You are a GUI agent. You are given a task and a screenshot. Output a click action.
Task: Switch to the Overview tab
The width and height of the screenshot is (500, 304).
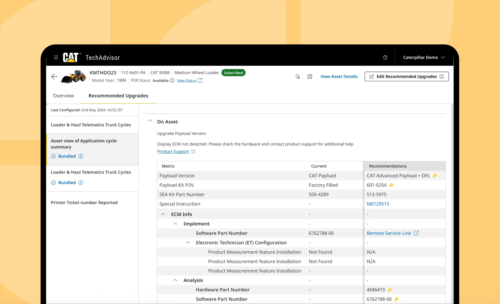pyautogui.click(x=64, y=96)
